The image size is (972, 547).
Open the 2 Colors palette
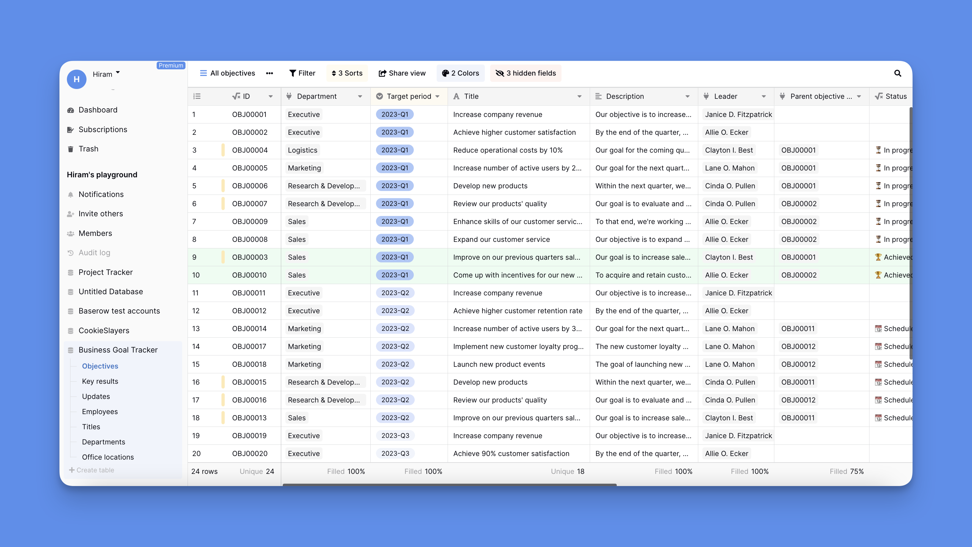(x=460, y=73)
